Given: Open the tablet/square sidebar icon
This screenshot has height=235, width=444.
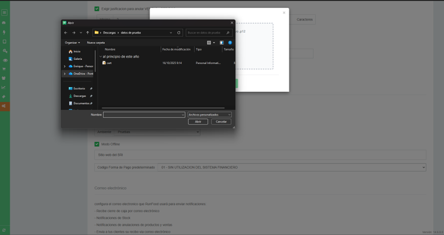Looking at the screenshot, I should 4,41.
